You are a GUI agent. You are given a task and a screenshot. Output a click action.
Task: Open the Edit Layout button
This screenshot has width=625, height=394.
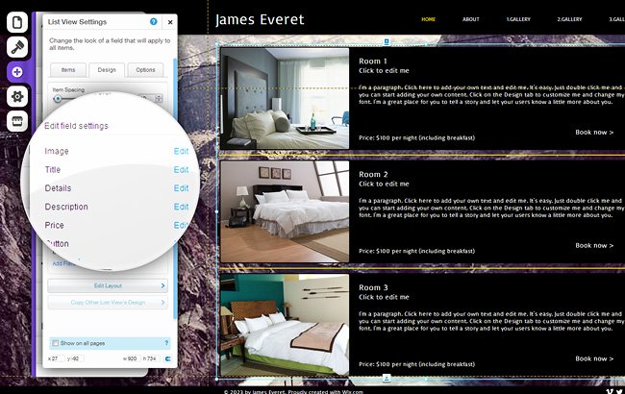[x=108, y=285]
